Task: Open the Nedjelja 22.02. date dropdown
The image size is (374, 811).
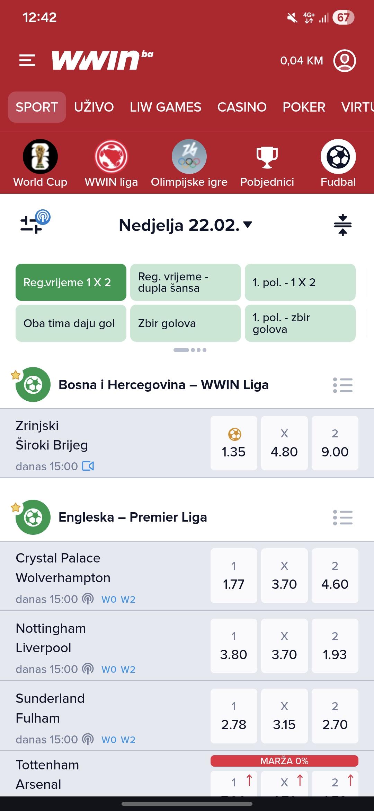Action: [x=186, y=225]
